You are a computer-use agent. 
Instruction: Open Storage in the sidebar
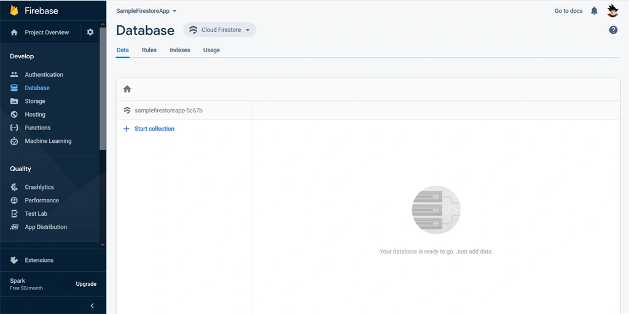pyautogui.click(x=35, y=101)
